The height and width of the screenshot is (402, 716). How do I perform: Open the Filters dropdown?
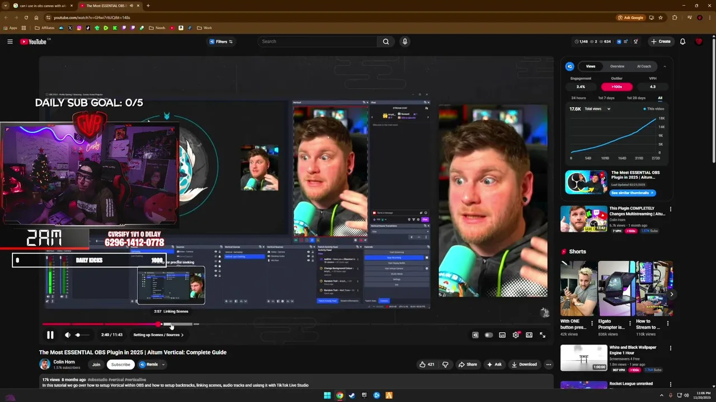pyautogui.click(x=221, y=41)
